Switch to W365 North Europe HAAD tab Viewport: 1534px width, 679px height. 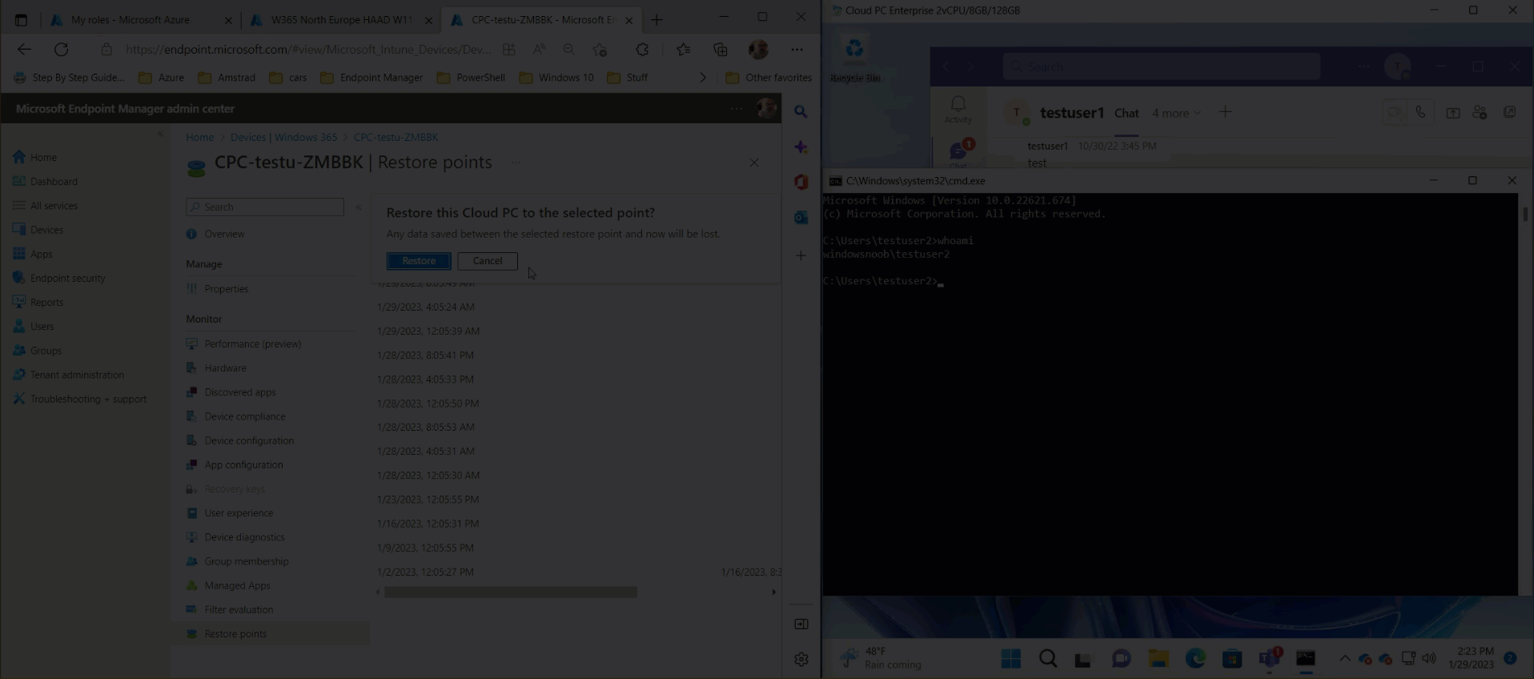tap(343, 20)
